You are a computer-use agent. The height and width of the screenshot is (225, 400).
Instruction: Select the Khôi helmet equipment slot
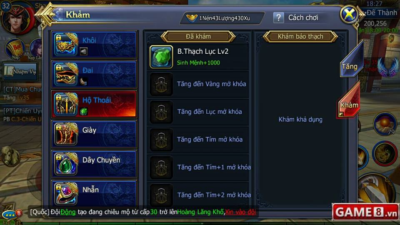click(x=94, y=45)
